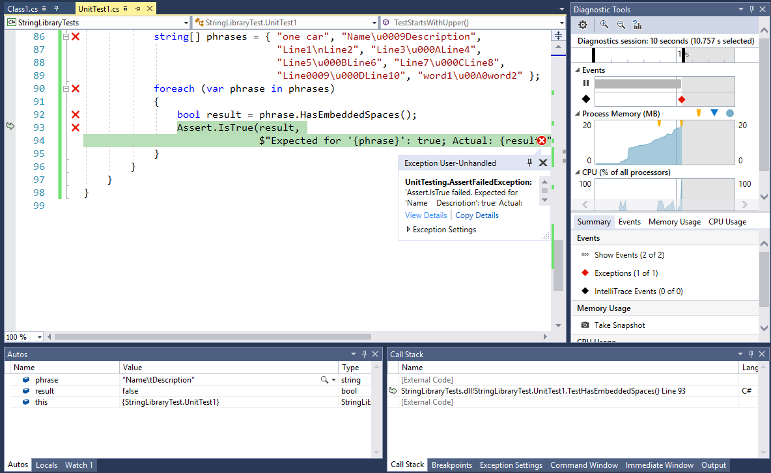Switch to the Locals tab
771x473 pixels.
(x=46, y=465)
